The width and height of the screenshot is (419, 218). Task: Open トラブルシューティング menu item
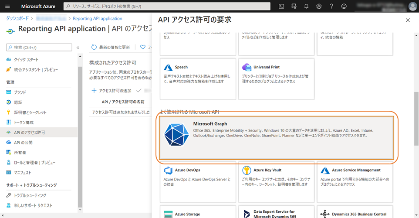(30, 195)
